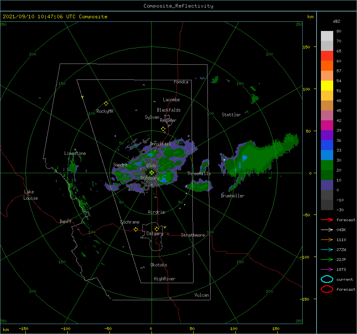Viewport: 357px width, 334px height.
Task: Click the Airdrie city label
Action: coord(156,212)
